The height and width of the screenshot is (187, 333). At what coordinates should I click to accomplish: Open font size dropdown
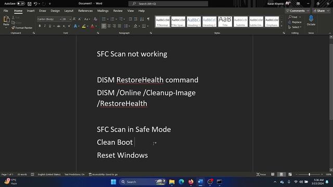click(70, 19)
